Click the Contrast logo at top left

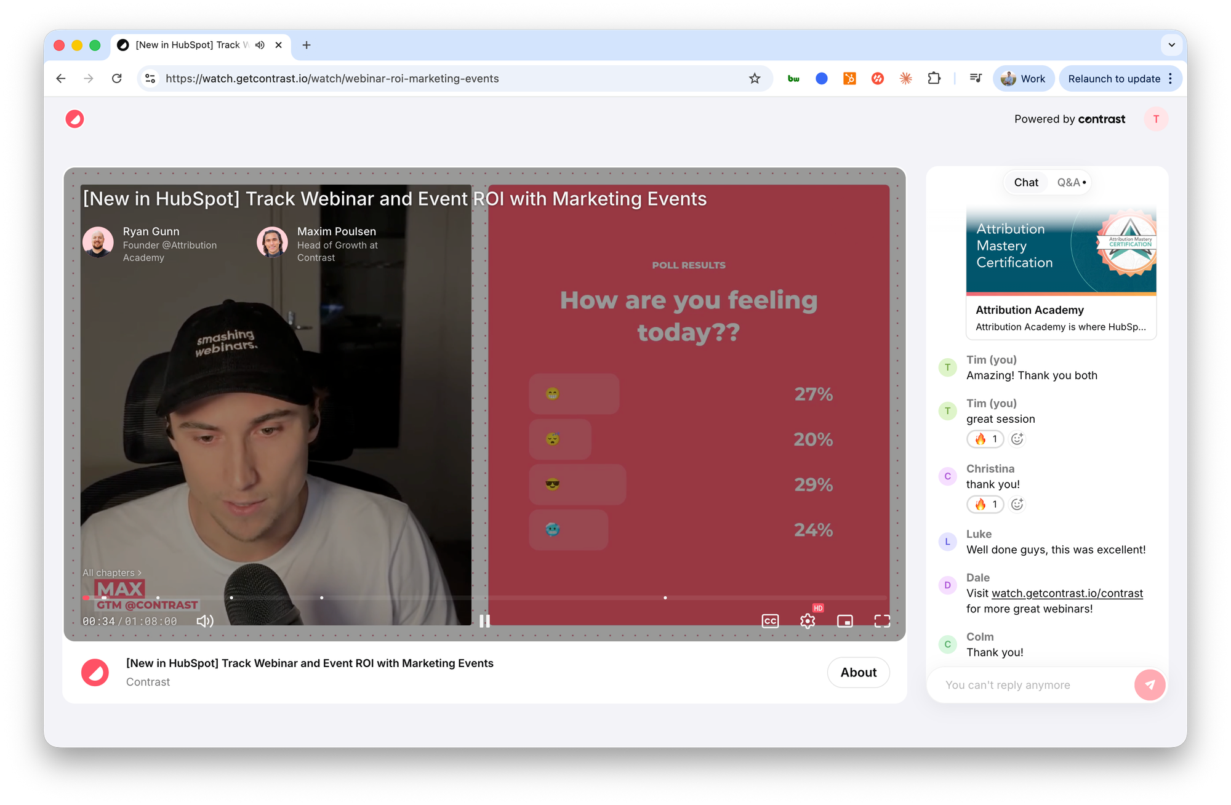click(x=74, y=119)
